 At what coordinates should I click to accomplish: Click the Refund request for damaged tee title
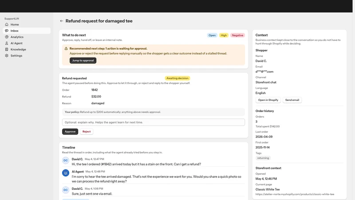point(99,21)
